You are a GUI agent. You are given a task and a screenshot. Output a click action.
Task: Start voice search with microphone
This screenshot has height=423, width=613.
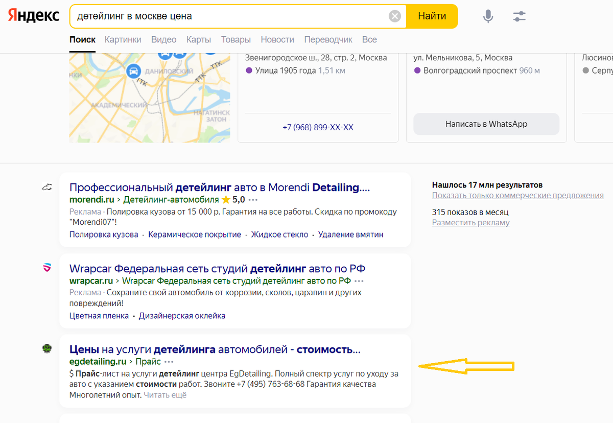(x=488, y=16)
